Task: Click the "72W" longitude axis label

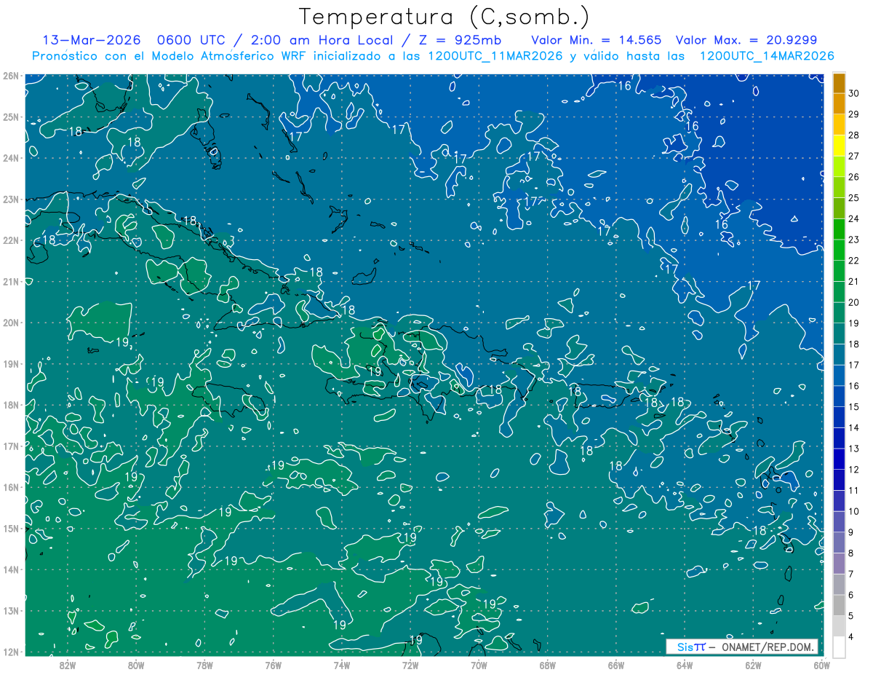Action: [410, 664]
